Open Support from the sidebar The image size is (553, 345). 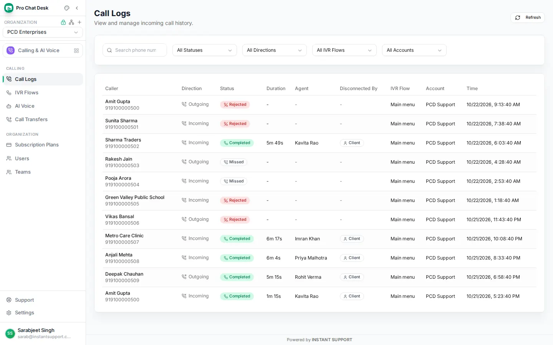click(43, 300)
